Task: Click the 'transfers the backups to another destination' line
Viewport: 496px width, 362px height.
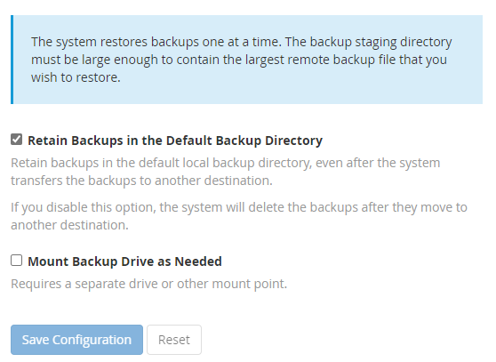Action: click(x=141, y=181)
